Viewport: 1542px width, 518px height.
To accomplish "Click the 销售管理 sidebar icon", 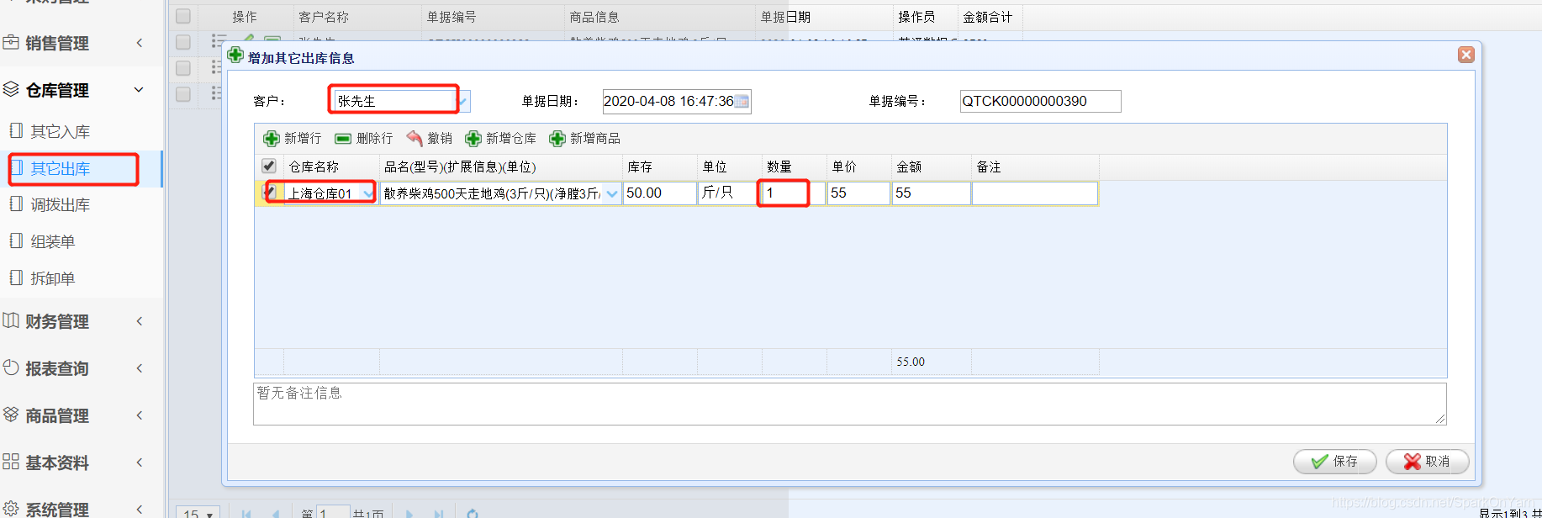I will point(11,42).
